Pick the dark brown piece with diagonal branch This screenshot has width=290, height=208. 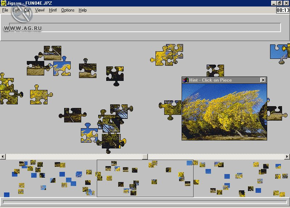(x=73, y=115)
